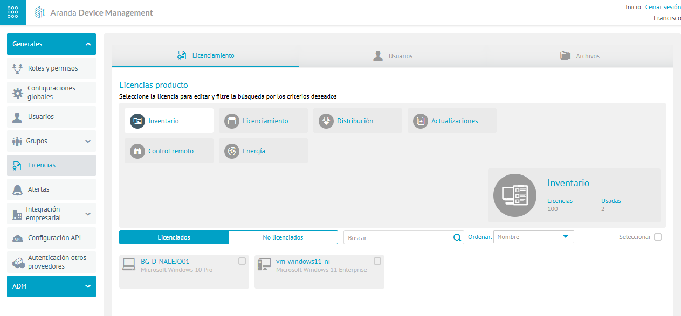Click the Usadas count value 2

pos(603,209)
